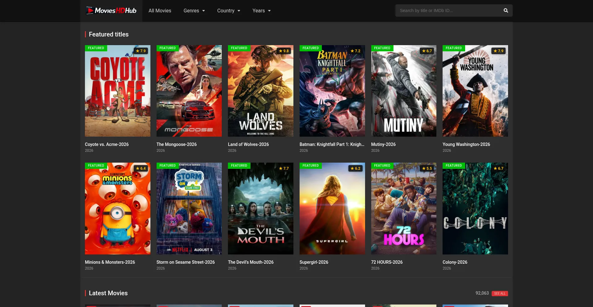Click the 9.8 star rating badge
This screenshot has width=593, height=307.
pos(284,51)
